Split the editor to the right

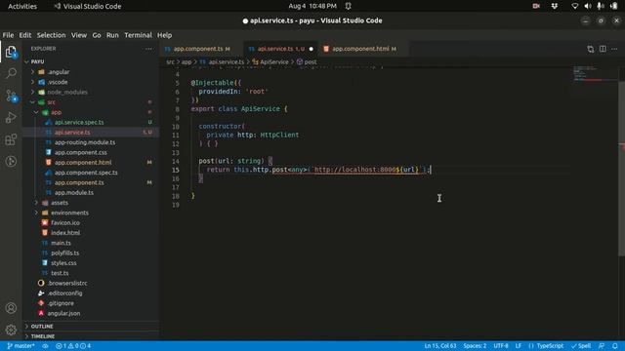tap(603, 49)
